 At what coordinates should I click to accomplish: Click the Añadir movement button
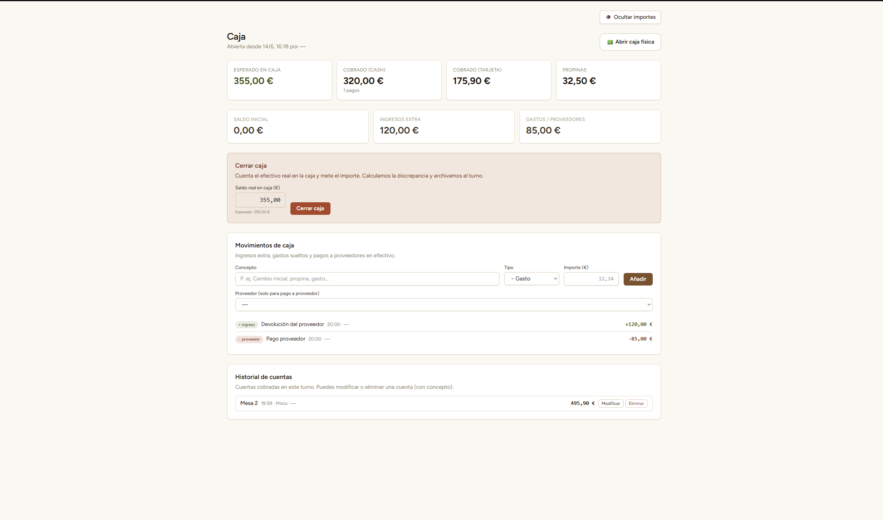(x=638, y=279)
